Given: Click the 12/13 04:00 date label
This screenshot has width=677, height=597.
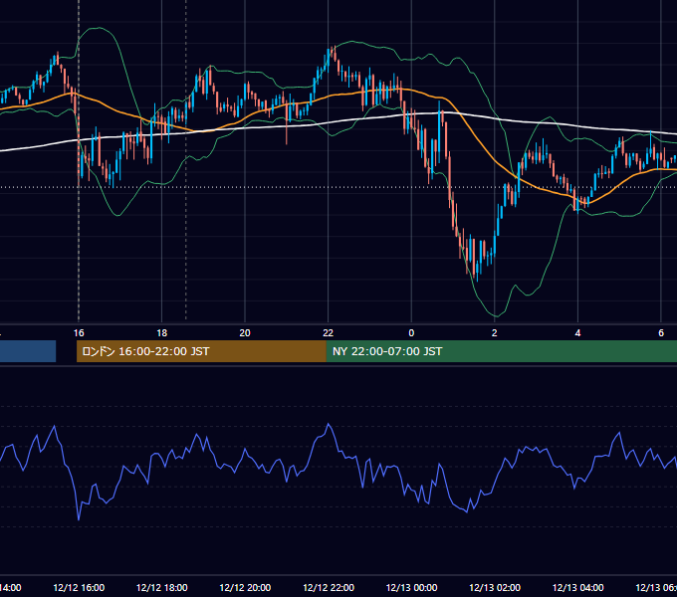Looking at the screenshot, I should pyautogui.click(x=578, y=587).
